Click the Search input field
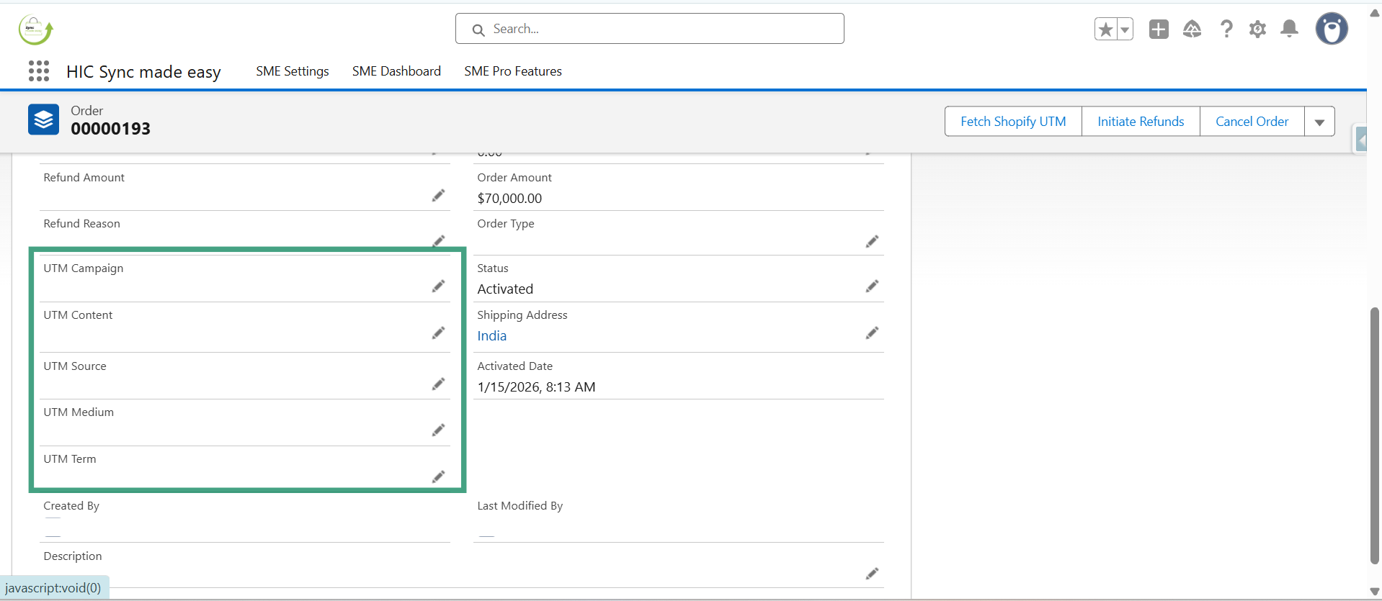Screen dimensions: 1382x601 650,29
